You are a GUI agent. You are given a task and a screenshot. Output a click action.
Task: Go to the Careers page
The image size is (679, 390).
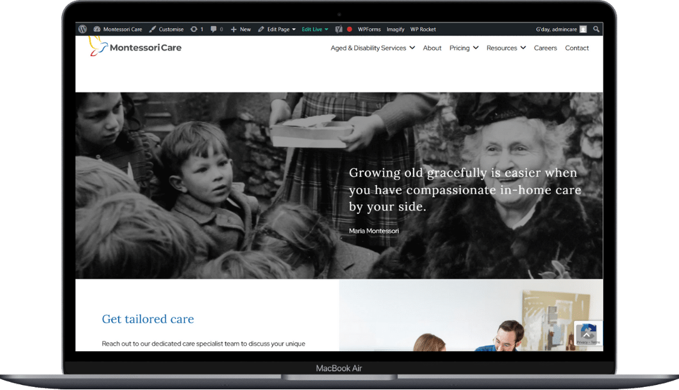coord(545,48)
